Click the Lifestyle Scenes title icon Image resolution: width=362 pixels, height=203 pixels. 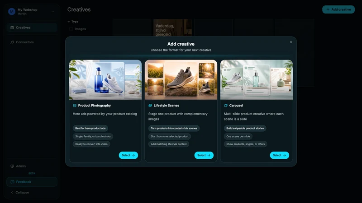(x=150, y=106)
